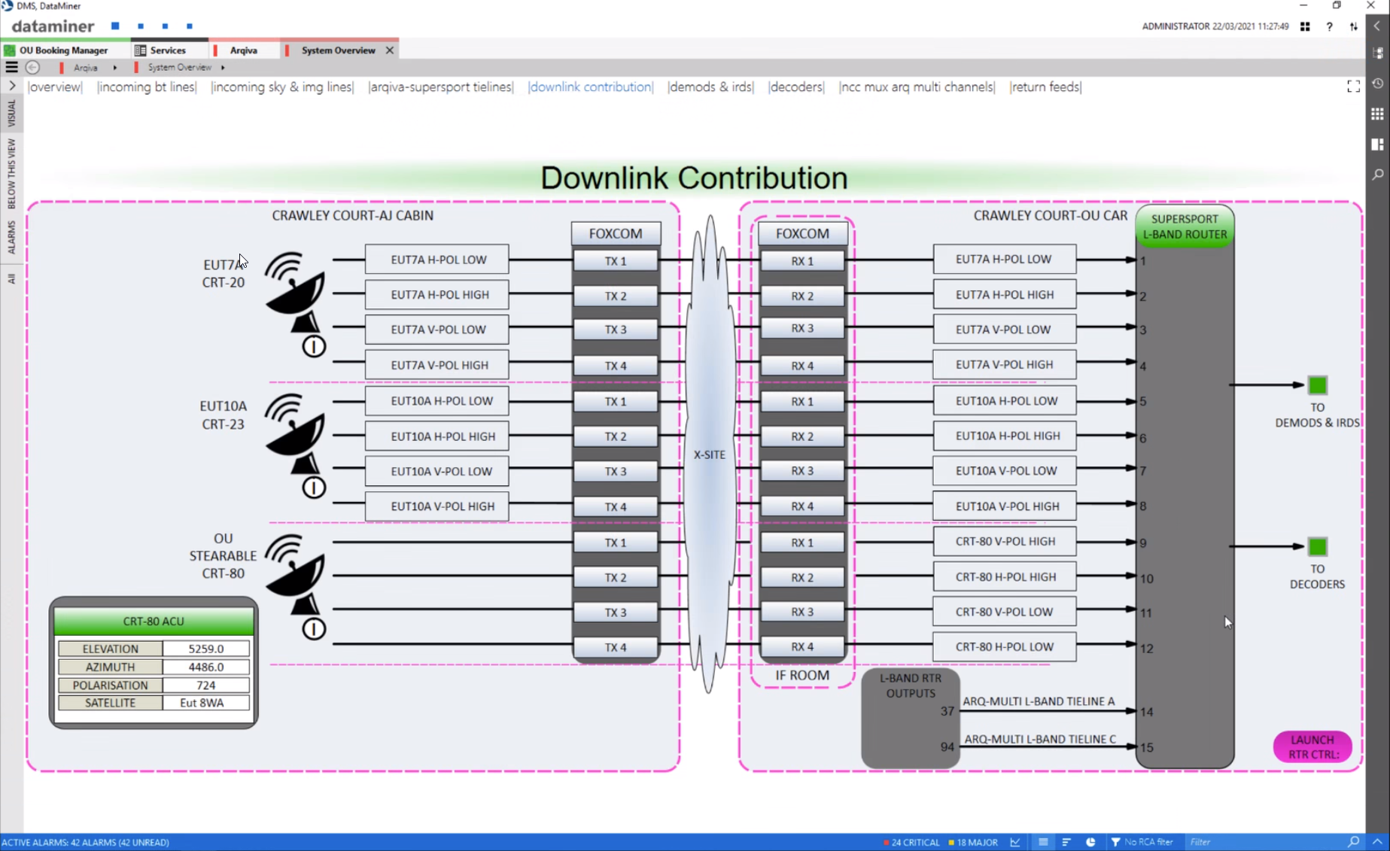Click the EUT7A H-POL LOW box in AJ Cabin
The width and height of the screenshot is (1390, 851).
click(437, 260)
